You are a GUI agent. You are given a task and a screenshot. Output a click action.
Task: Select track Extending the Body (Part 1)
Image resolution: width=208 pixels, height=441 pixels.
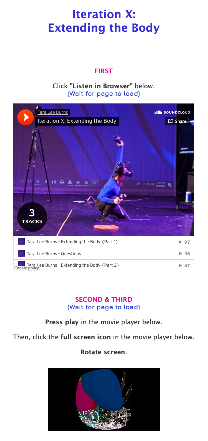click(x=104, y=242)
